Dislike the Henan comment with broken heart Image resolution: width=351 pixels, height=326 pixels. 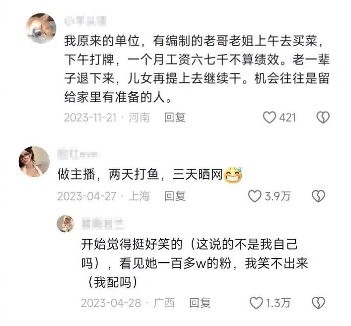pyautogui.click(x=323, y=118)
